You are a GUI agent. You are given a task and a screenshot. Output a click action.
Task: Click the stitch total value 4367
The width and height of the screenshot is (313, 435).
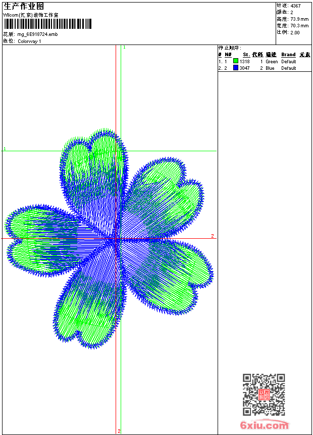(295, 6)
